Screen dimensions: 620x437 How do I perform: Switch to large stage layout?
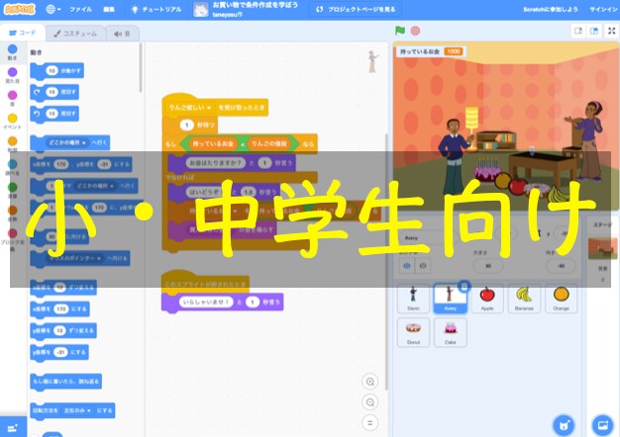[x=594, y=31]
